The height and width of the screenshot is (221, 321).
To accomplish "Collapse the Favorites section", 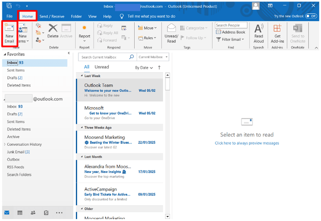I will pyautogui.click(x=5, y=54).
